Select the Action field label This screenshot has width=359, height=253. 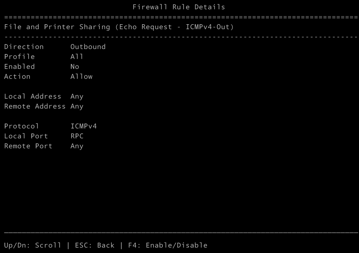[17, 76]
